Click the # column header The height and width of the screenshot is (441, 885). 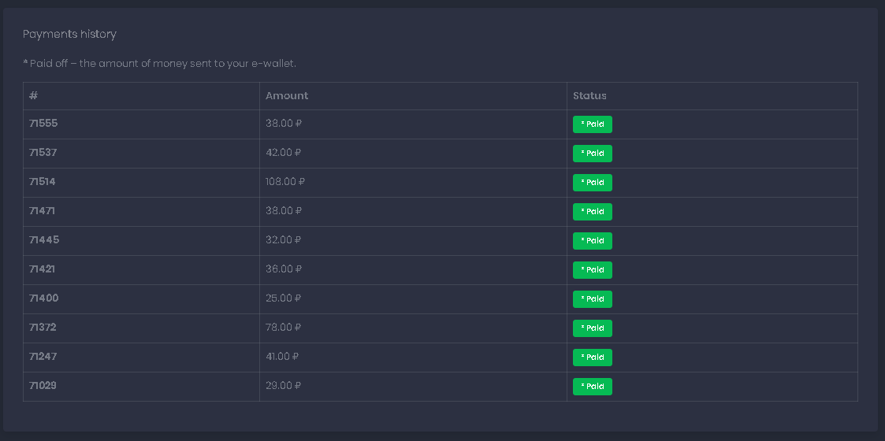point(34,96)
